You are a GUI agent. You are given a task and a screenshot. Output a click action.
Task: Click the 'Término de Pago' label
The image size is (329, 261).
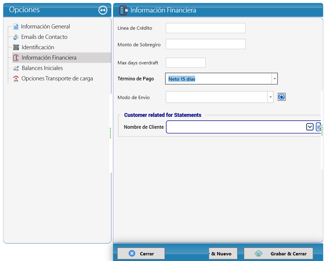coord(135,79)
